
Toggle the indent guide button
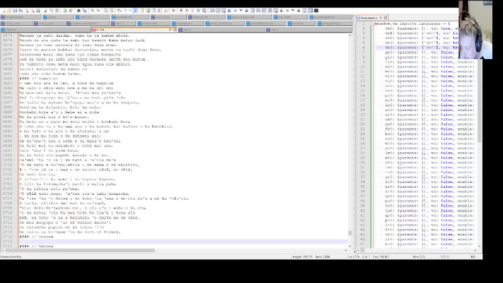(x=135, y=11)
